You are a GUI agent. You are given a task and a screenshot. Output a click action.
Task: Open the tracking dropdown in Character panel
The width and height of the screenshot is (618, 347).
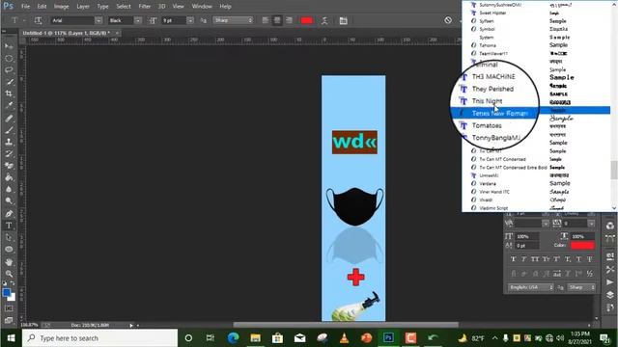(591, 224)
